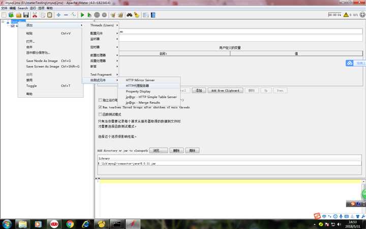The height and width of the screenshot is (229, 366).
Task: Toggle the 函数测试模式 checkbox
Action: click(100, 114)
